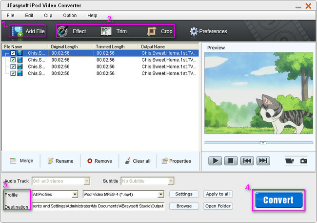This screenshot has width=317, height=223.
Task: Expand the All Profiles dropdown
Action: tap(75, 195)
